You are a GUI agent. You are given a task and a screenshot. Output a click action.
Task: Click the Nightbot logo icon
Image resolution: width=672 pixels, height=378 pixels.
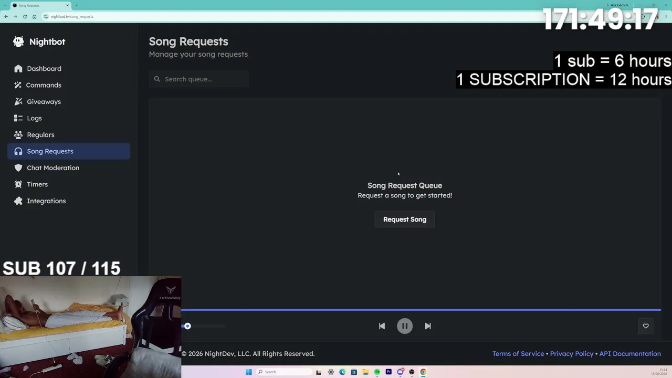click(18, 41)
